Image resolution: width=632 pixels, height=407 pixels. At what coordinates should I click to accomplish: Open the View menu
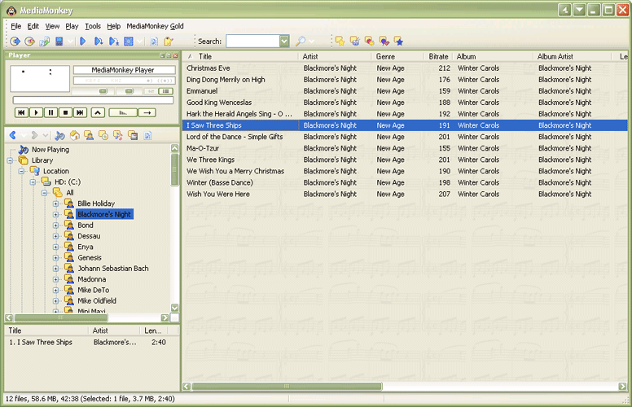52,26
